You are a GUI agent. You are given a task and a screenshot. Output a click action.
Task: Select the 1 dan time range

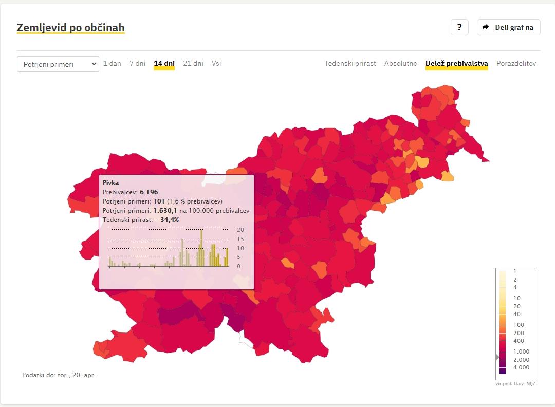(x=112, y=63)
